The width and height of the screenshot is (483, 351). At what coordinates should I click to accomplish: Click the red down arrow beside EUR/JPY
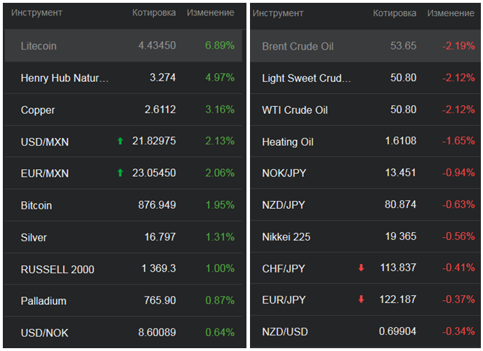coord(361,299)
